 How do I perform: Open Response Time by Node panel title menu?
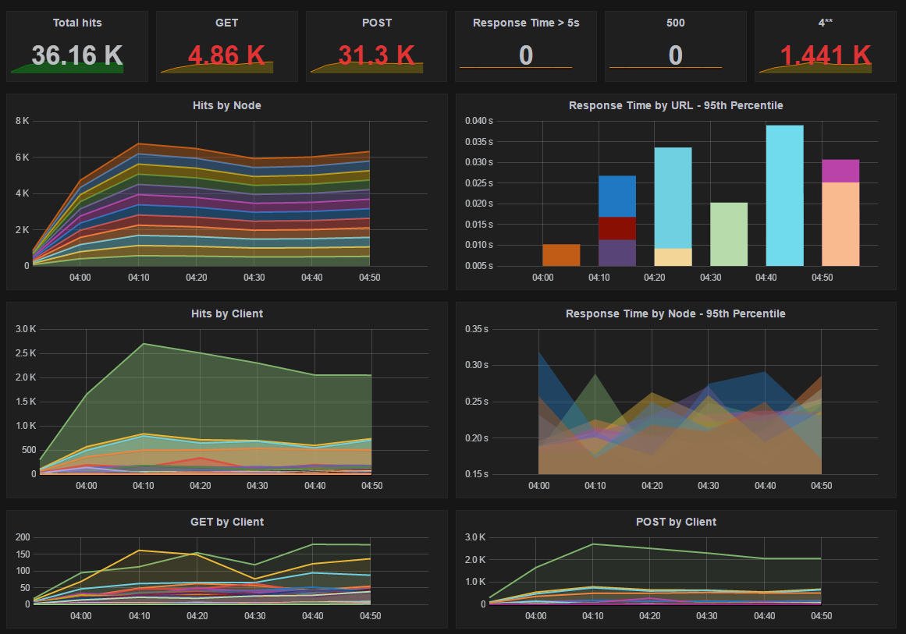coord(676,313)
